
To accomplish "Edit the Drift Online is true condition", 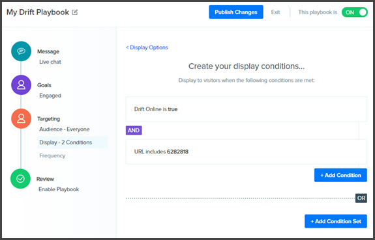I will click(x=247, y=109).
